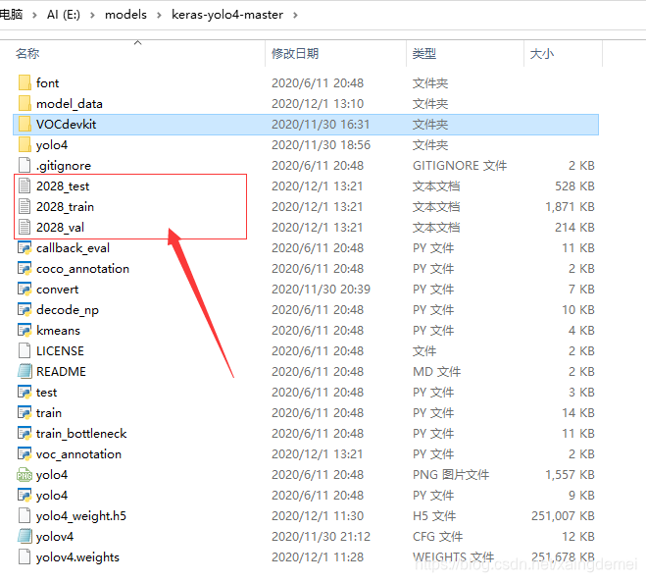Click the font folder name text
Image resolution: width=646 pixels, height=582 pixels.
[47, 82]
